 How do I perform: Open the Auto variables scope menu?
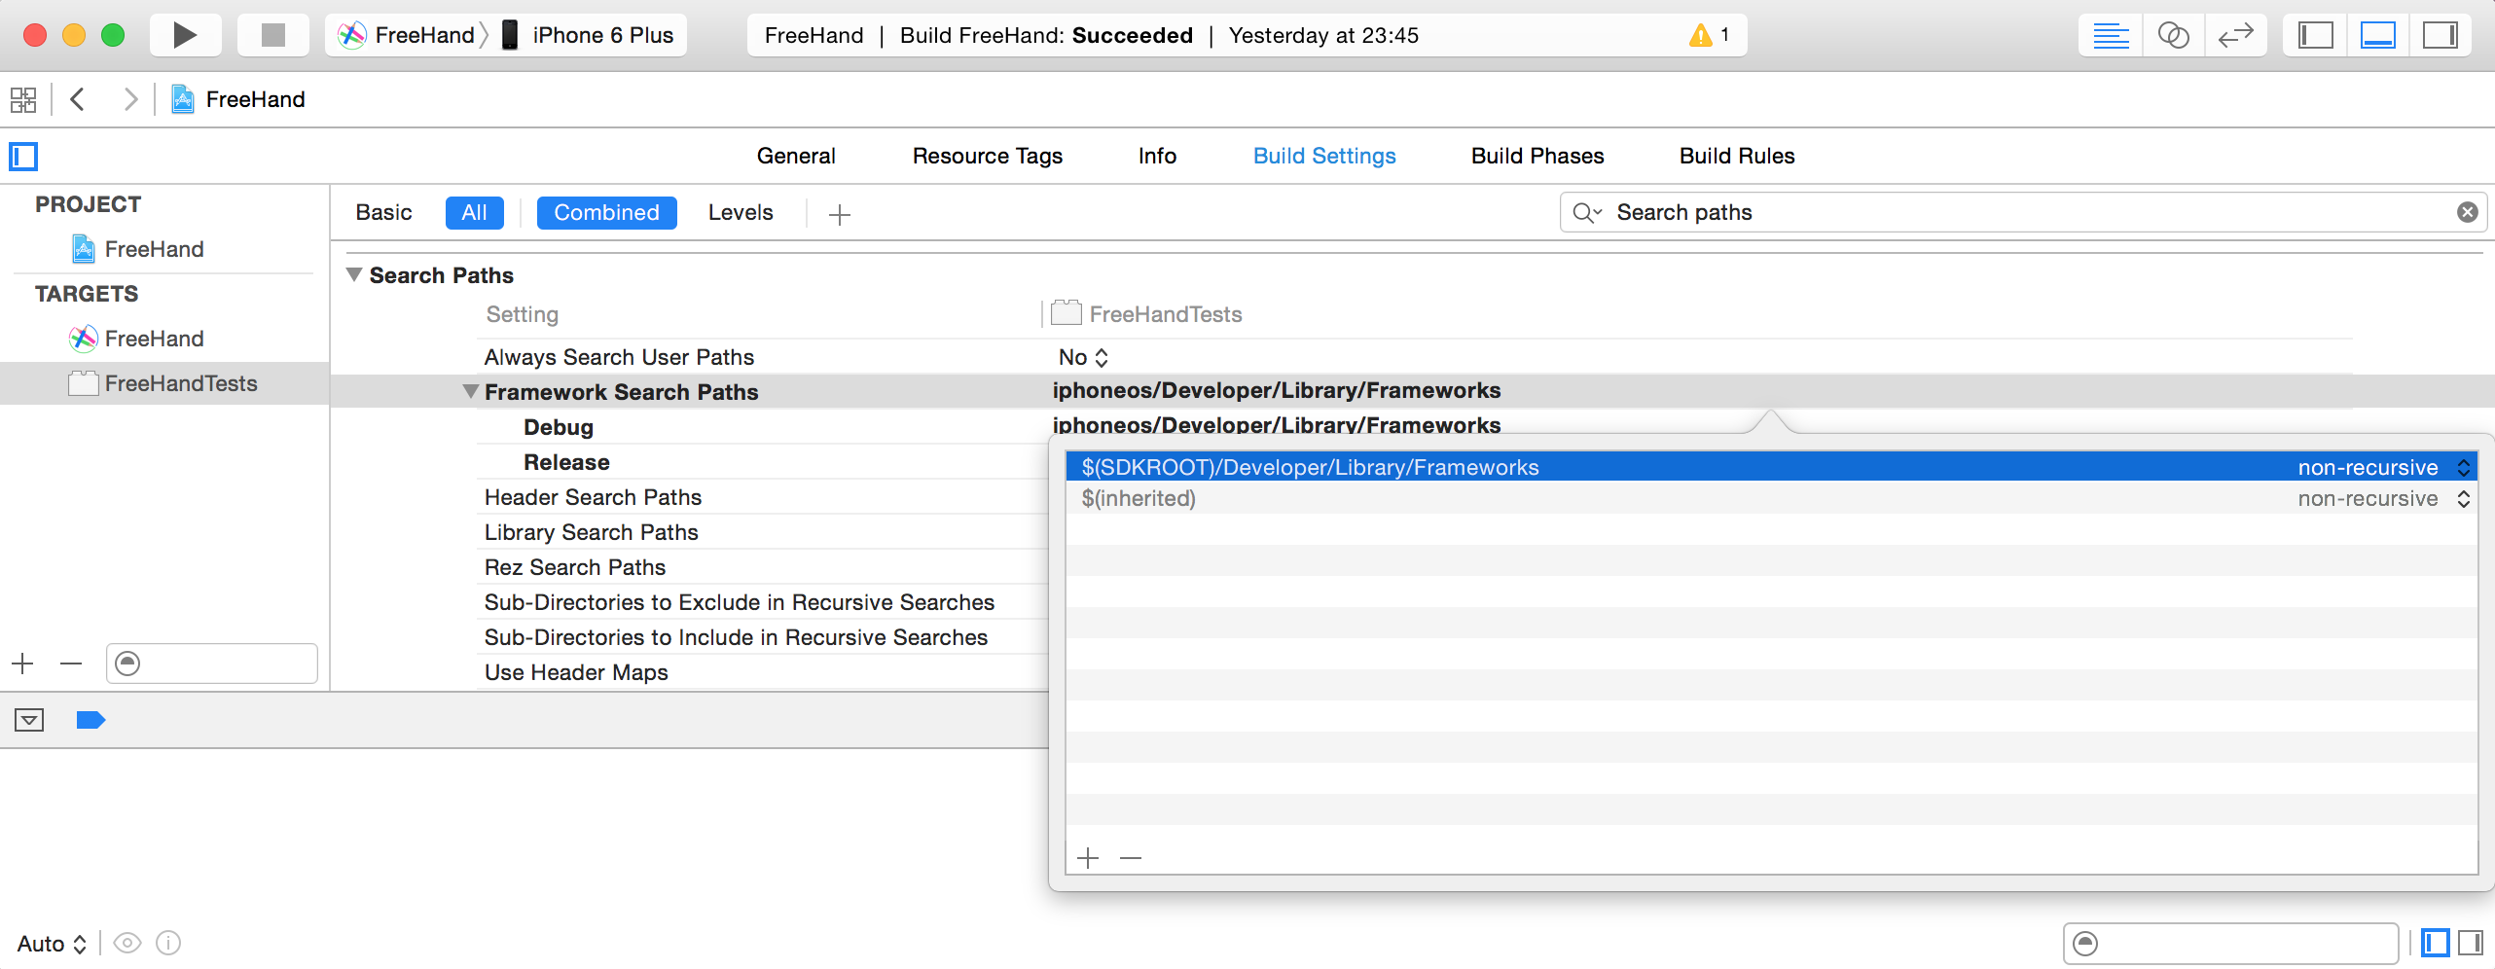pyautogui.click(x=53, y=944)
